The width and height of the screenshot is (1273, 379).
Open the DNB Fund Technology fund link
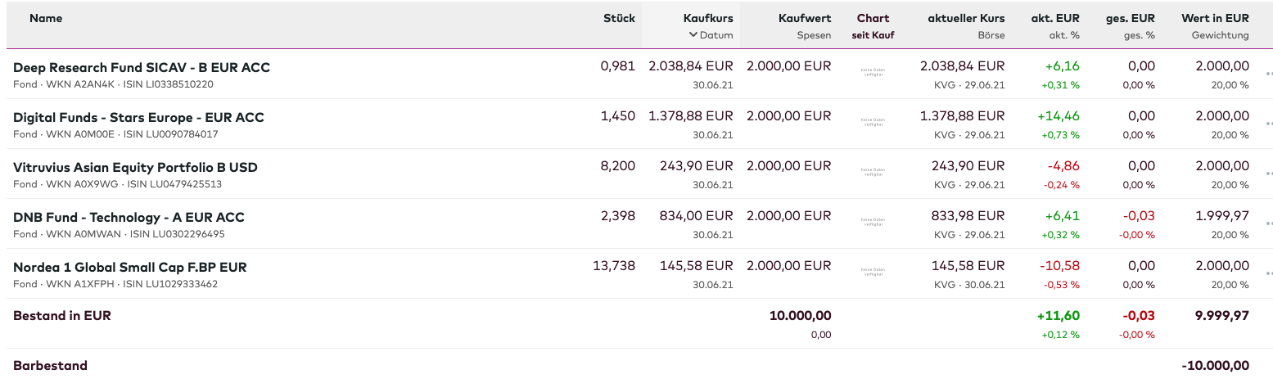(129, 217)
